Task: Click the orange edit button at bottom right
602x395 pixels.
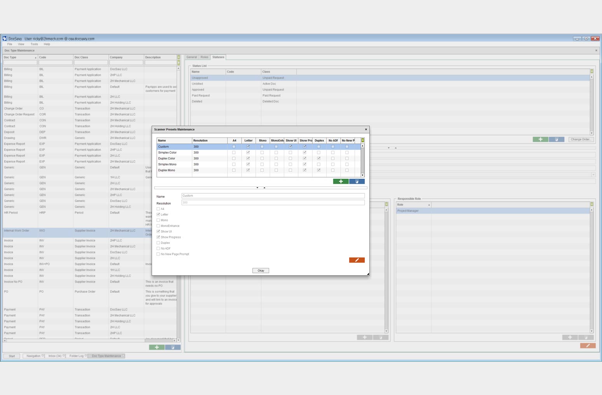Action: (588, 346)
